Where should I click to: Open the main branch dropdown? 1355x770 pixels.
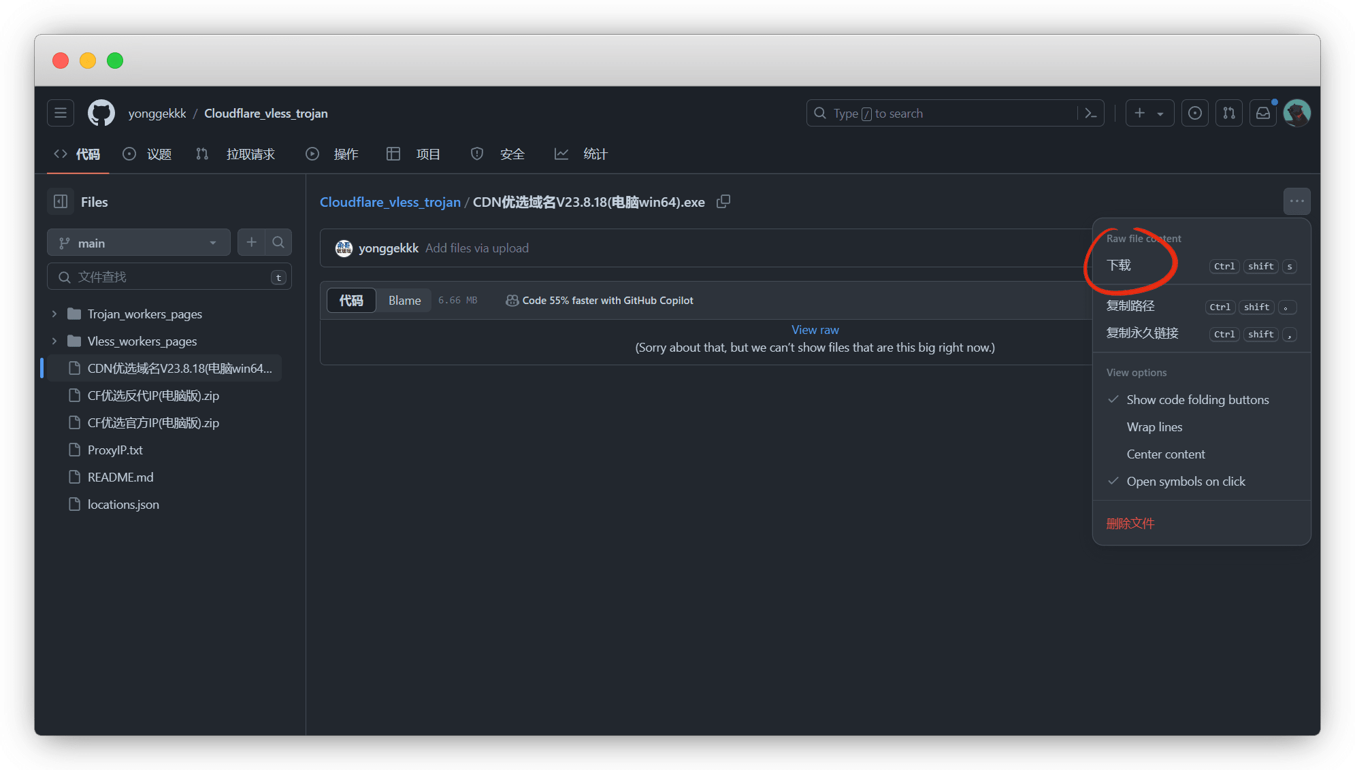pyautogui.click(x=138, y=243)
